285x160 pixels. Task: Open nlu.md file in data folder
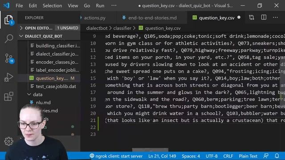[x=43, y=103]
